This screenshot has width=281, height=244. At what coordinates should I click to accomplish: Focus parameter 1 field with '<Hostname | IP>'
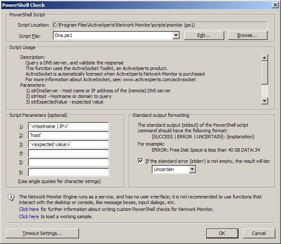pyautogui.click(x=68, y=126)
